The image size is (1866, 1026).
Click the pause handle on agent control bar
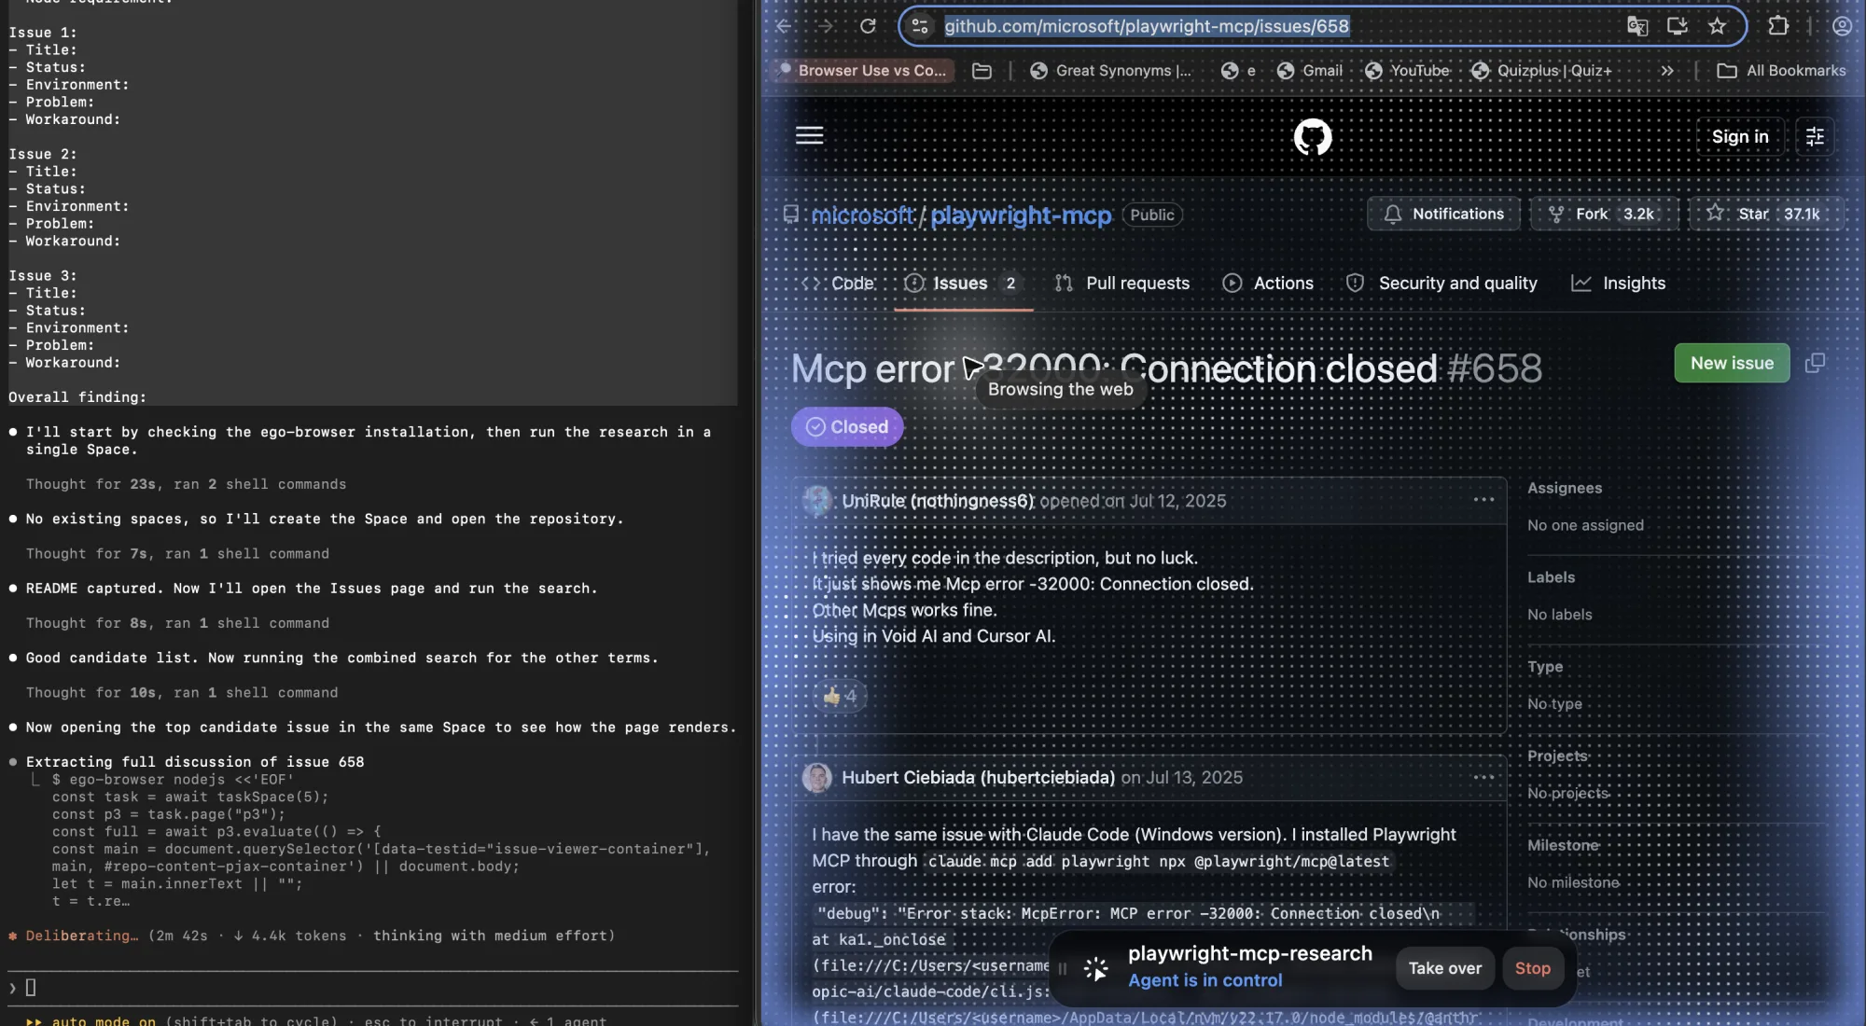(1062, 970)
